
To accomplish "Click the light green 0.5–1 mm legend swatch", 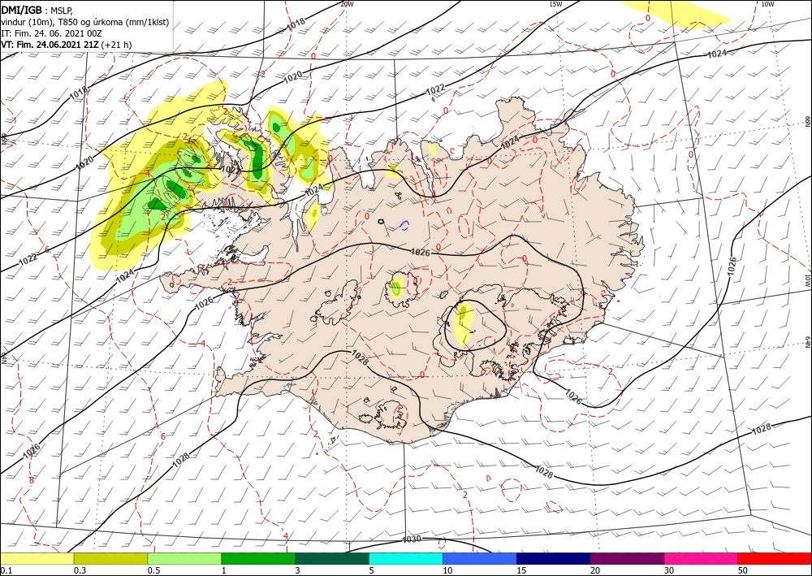I will coord(184,558).
